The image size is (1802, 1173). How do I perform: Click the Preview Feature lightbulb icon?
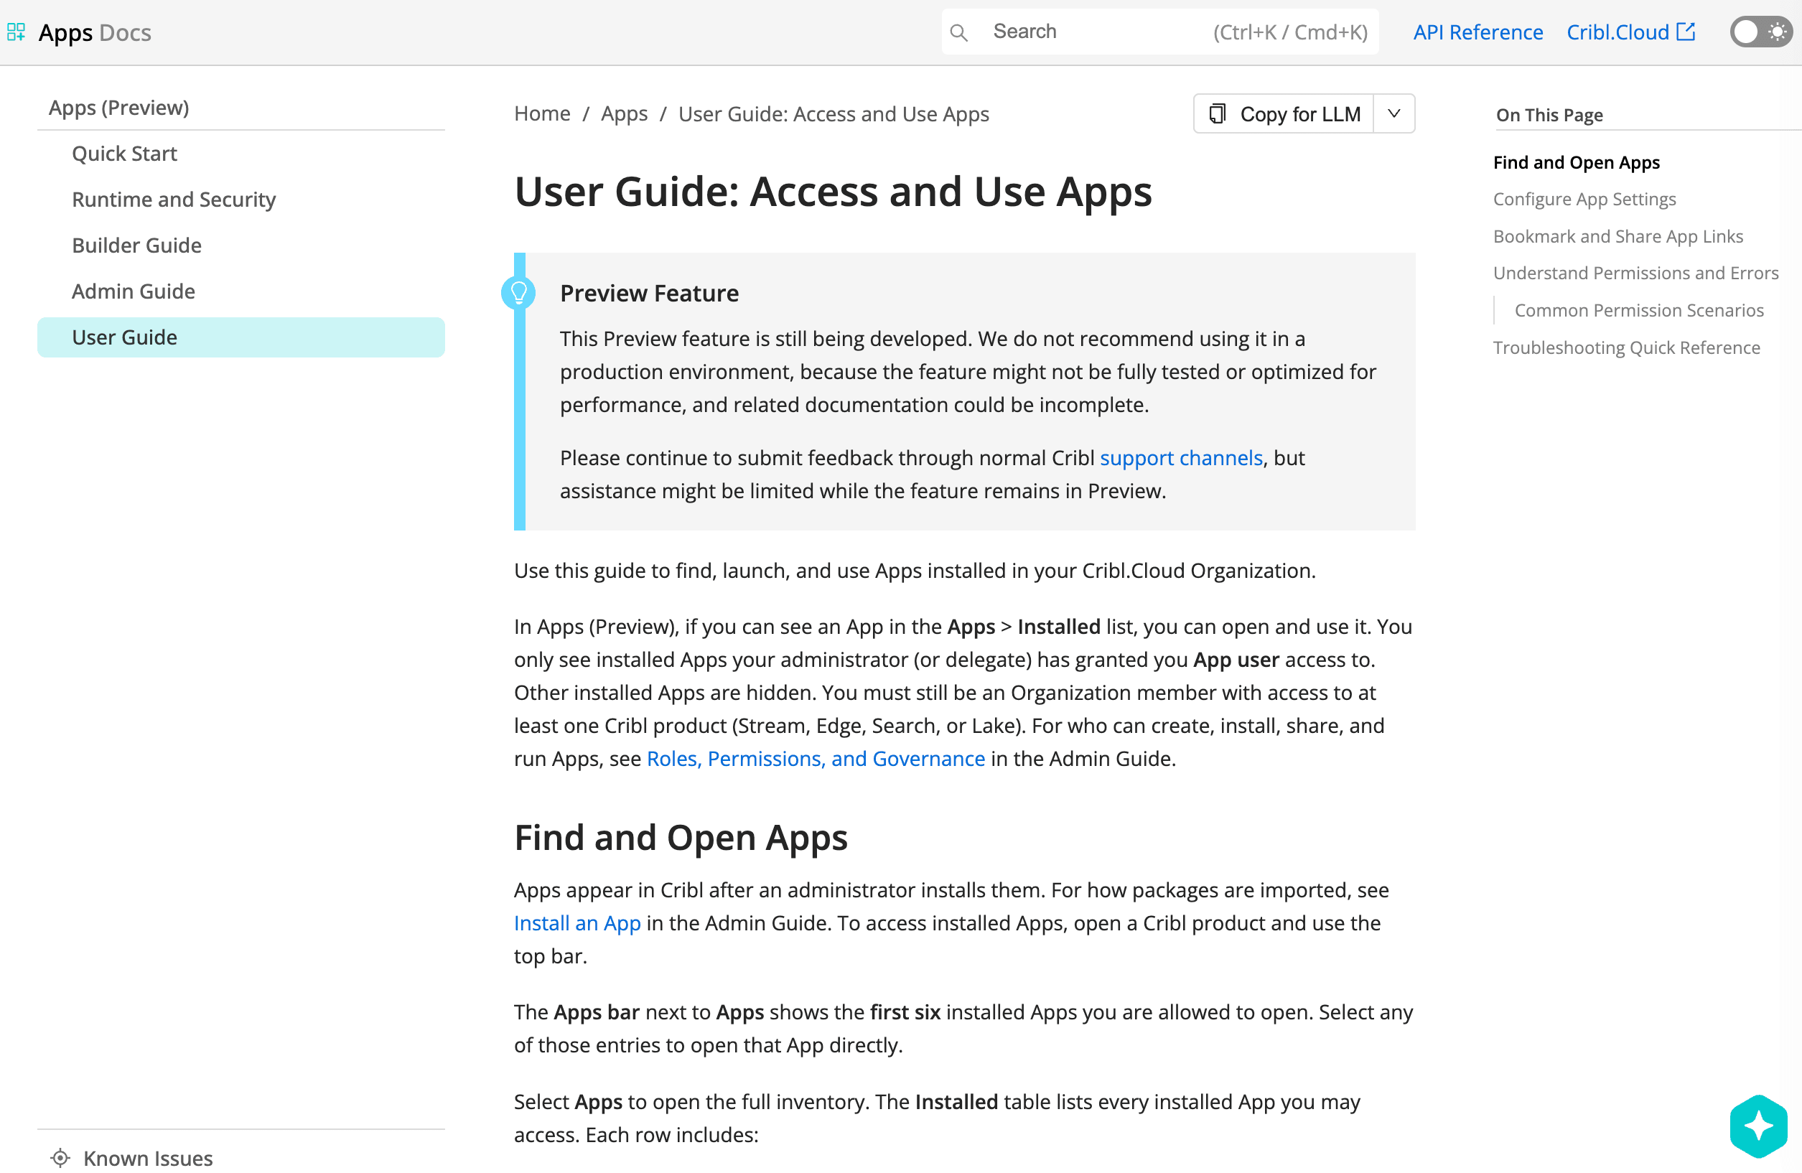click(518, 292)
